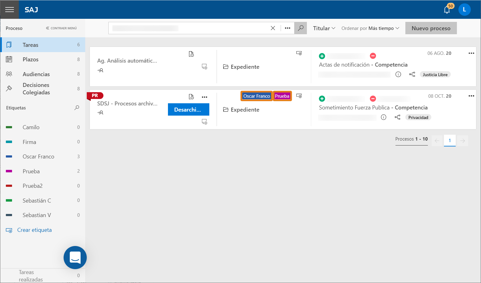The width and height of the screenshot is (481, 283).
Task: Click the PR red flag marker
Action: click(95, 96)
